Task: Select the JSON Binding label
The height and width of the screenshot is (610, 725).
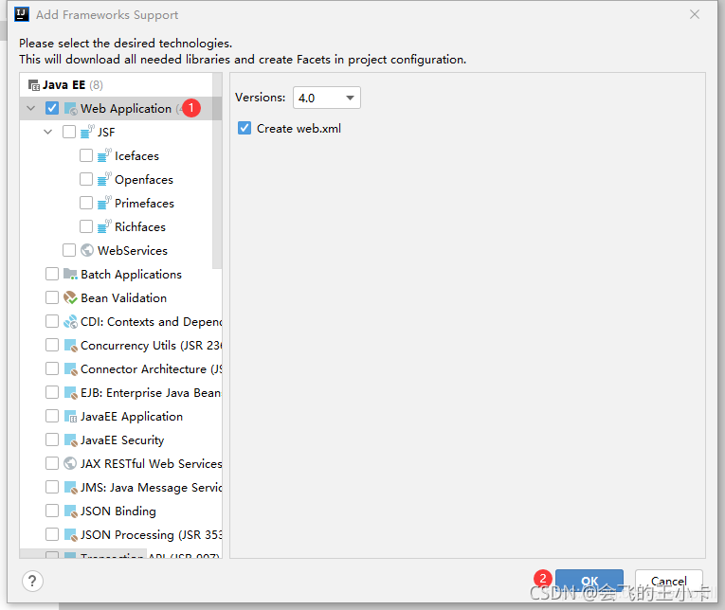Action: 118,511
